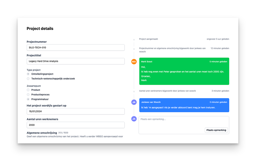This screenshot has height=161, width=256.
Task: Click Jankees van Woezik's blue comment
Action: pos(184,105)
